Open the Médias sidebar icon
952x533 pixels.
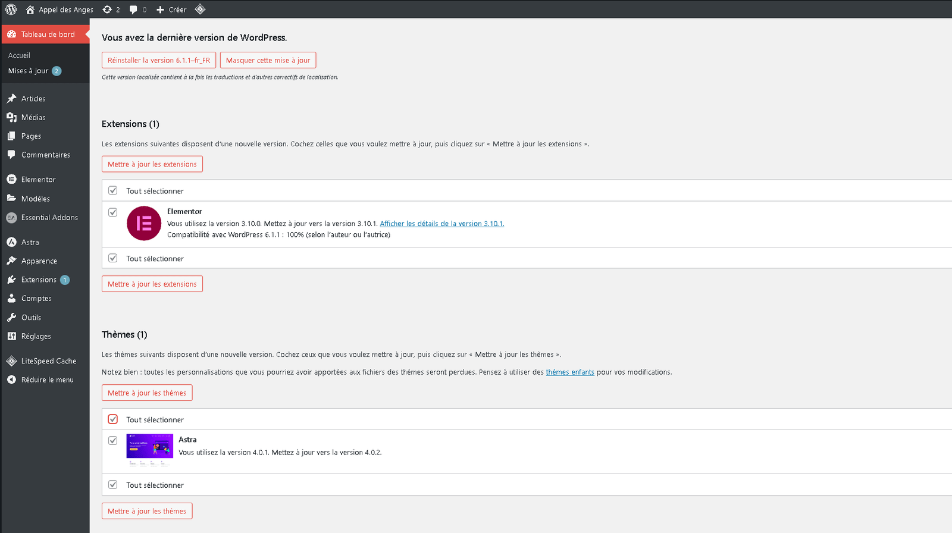tap(11, 117)
